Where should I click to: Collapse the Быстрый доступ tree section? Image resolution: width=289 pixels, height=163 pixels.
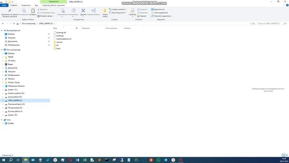click(x=2, y=30)
